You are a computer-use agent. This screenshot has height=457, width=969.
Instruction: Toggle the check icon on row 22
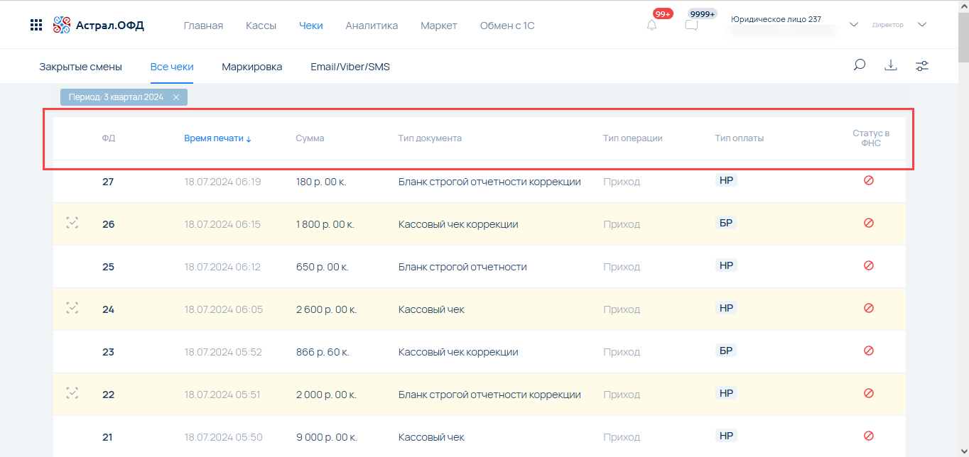point(72,394)
